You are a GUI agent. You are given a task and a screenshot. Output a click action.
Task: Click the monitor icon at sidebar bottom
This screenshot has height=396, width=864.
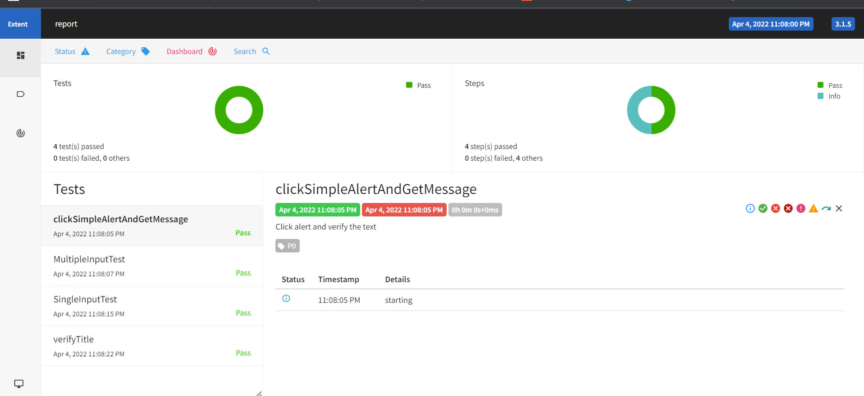(x=19, y=384)
